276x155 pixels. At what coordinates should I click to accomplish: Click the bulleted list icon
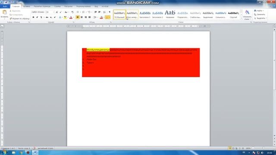click(78, 12)
